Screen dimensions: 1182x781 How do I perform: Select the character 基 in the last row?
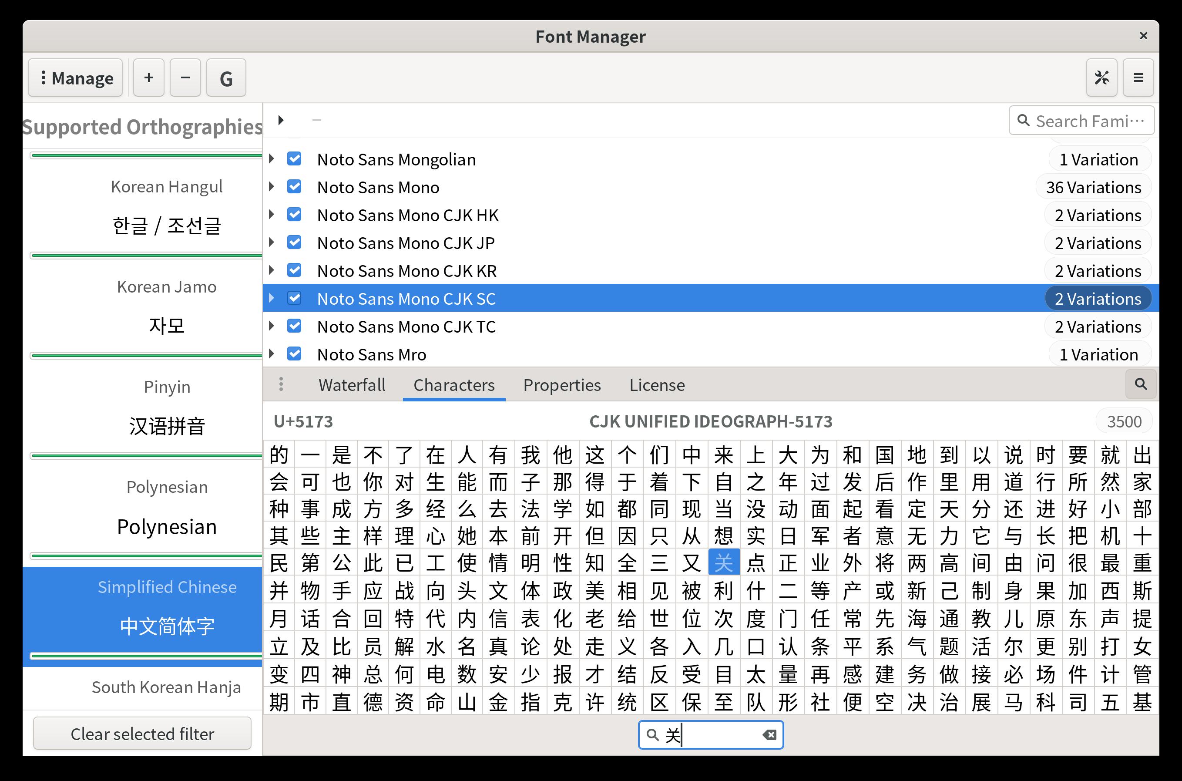point(1142,702)
